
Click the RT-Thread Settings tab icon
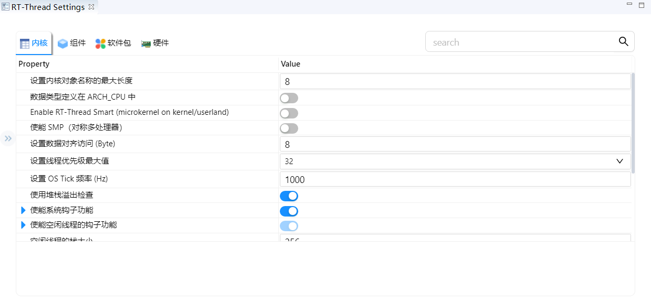click(x=5, y=7)
